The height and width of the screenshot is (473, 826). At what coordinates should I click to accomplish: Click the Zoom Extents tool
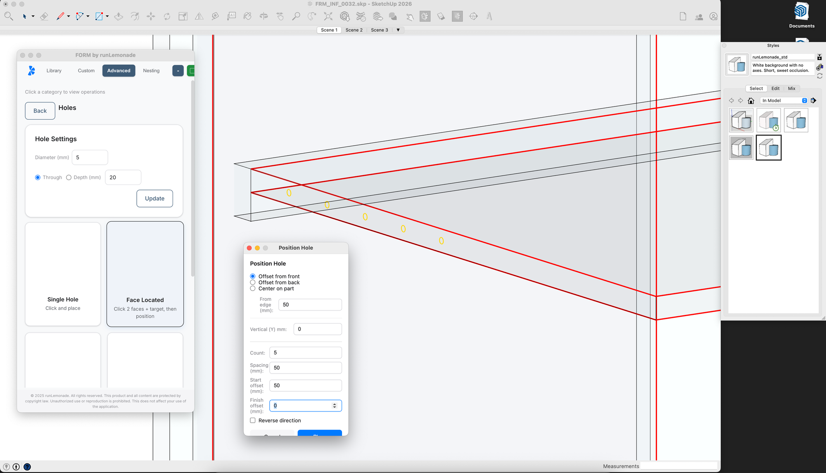328,17
